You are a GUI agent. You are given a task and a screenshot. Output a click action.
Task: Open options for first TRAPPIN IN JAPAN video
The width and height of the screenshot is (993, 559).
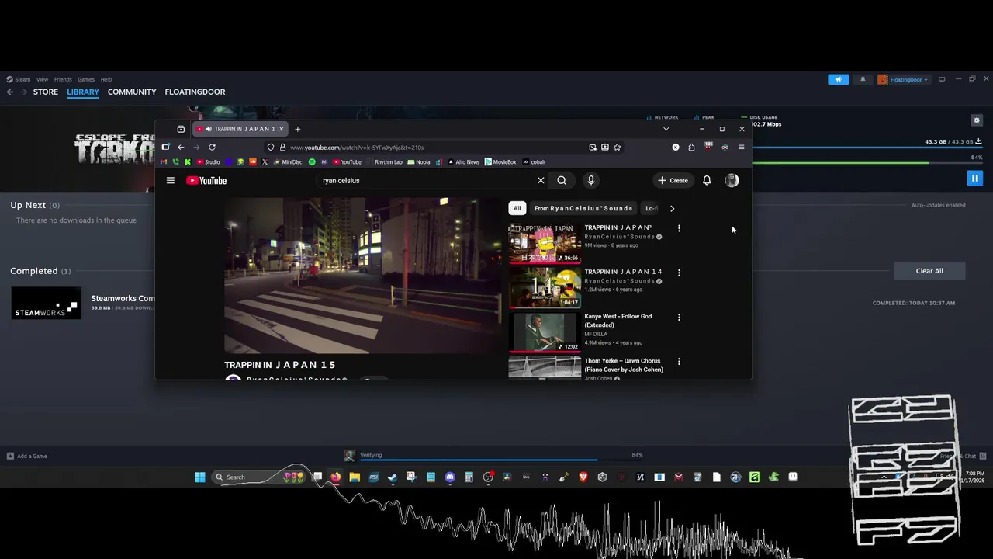pyautogui.click(x=679, y=228)
